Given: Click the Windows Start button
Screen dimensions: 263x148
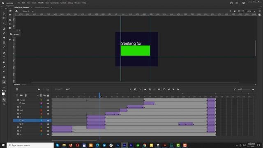Looking at the screenshot, I should point(3,145).
